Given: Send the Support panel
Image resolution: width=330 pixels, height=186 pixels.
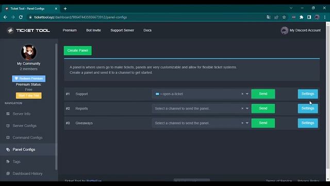Looking at the screenshot, I should click(x=263, y=94).
